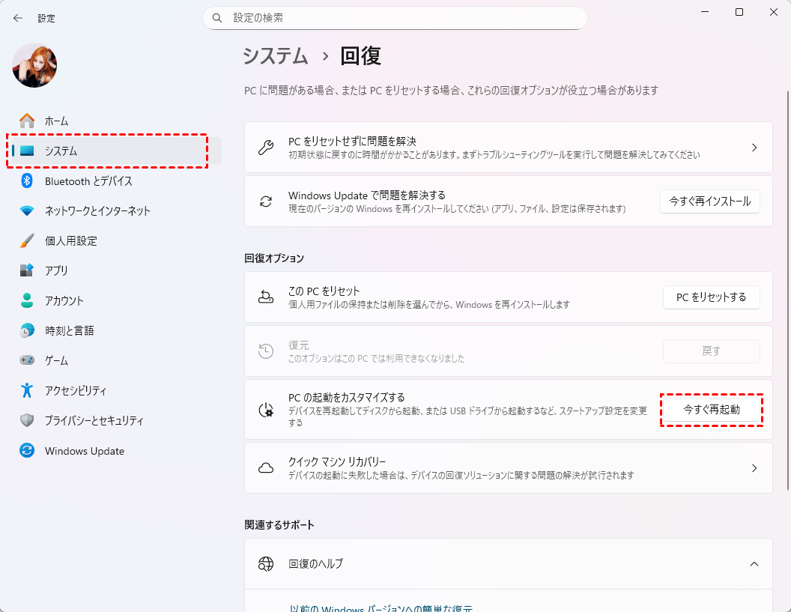Click the アカウント person icon

(27, 300)
